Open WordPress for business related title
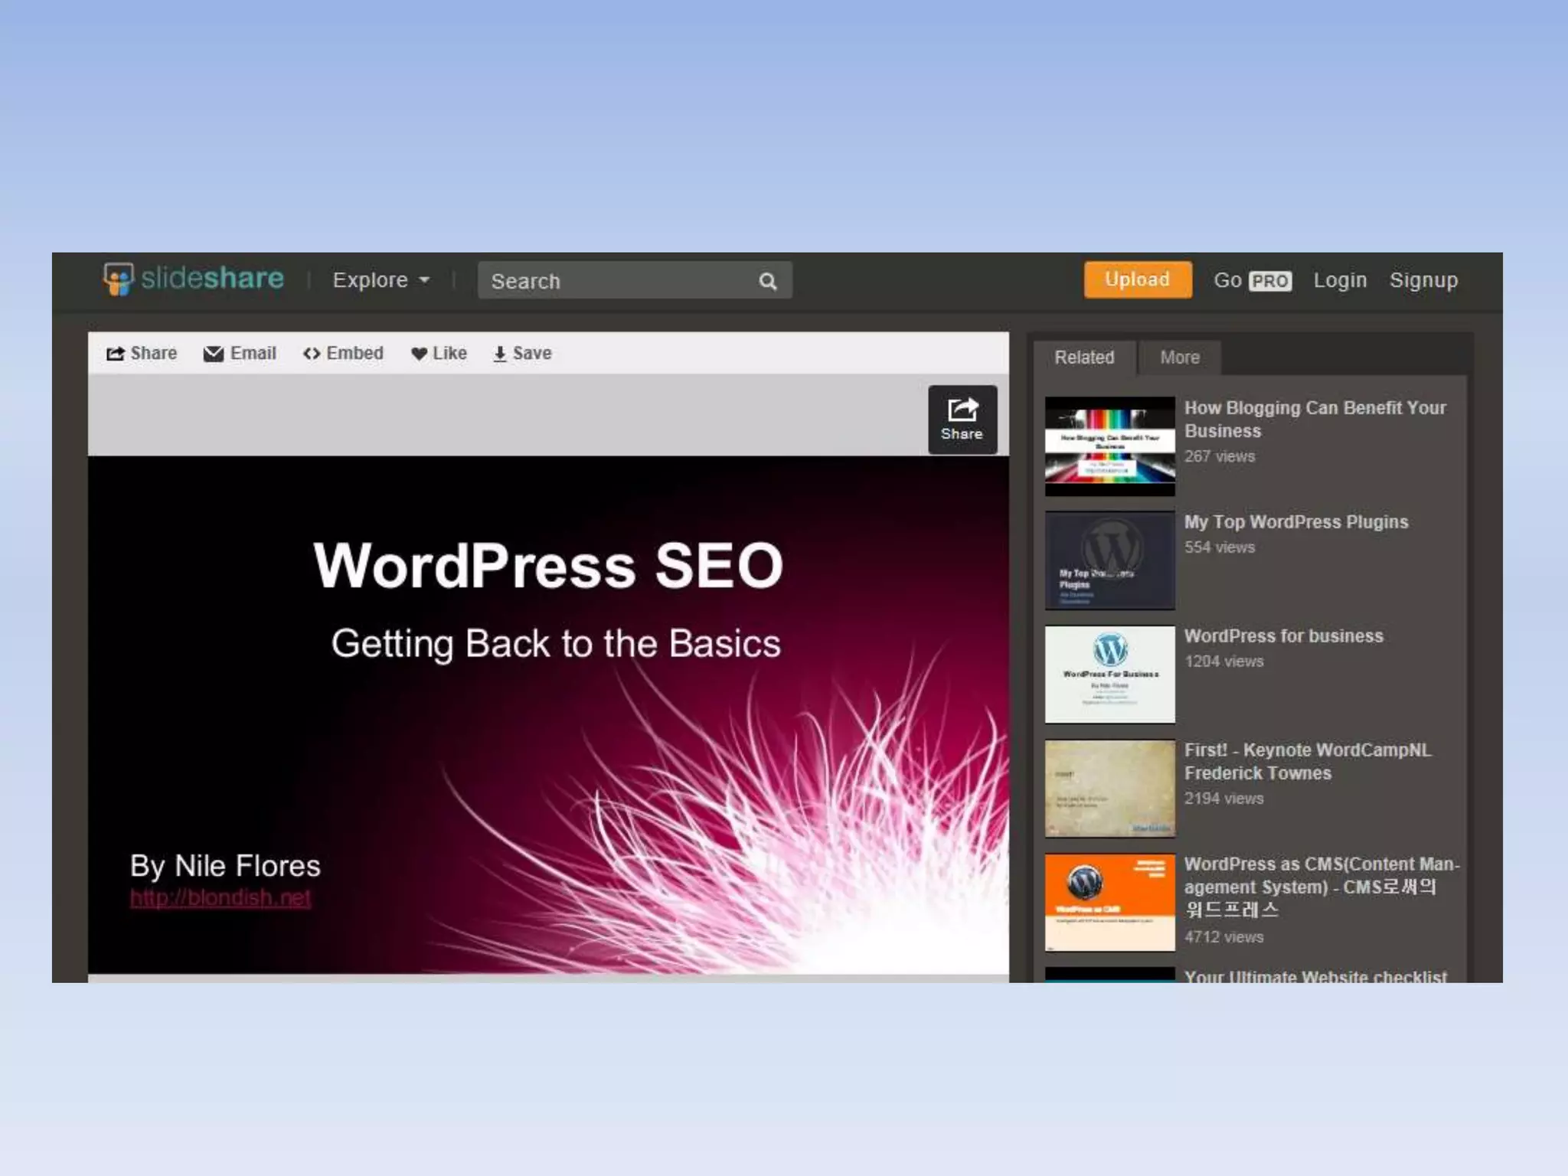Viewport: 1568px width, 1176px height. coord(1283,636)
